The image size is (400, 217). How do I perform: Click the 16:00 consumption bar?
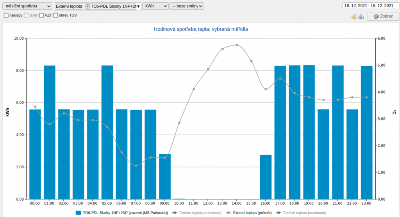[266, 177]
